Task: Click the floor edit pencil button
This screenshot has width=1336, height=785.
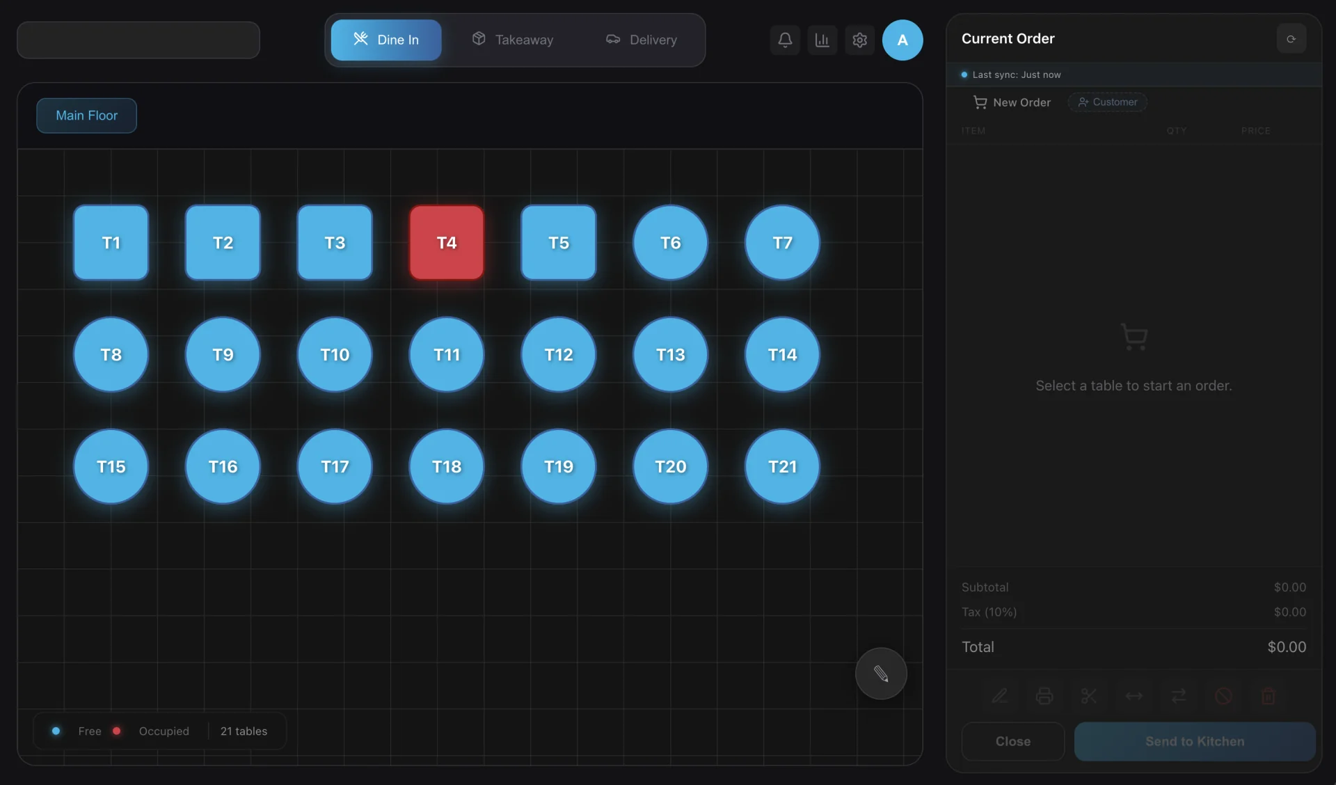Action: click(881, 673)
